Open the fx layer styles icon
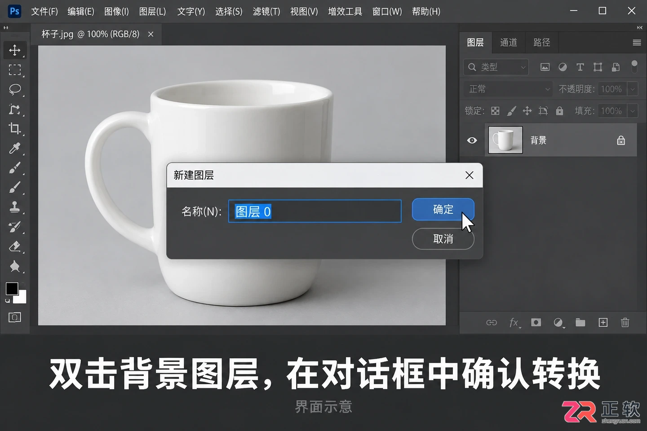647x431 pixels. 514,322
